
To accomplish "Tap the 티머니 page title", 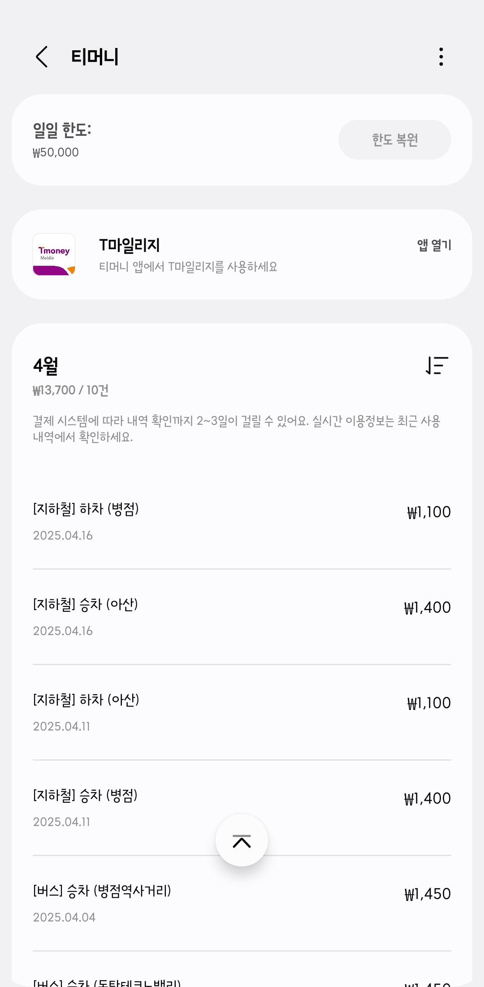I will tap(95, 57).
